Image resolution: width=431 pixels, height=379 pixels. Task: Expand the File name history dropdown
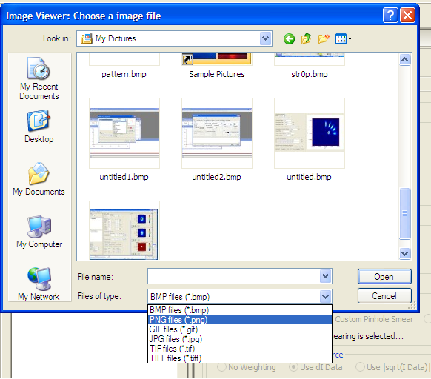click(x=325, y=276)
